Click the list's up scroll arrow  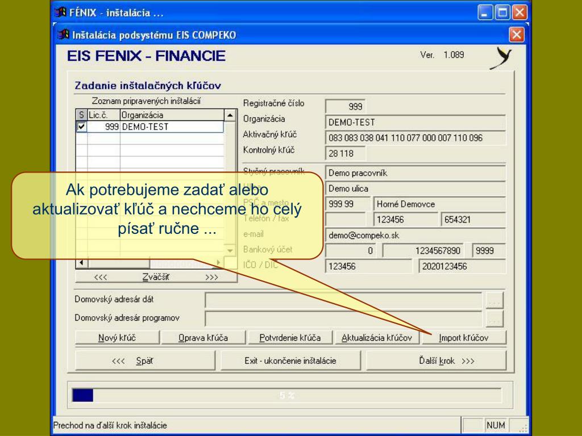coord(230,115)
